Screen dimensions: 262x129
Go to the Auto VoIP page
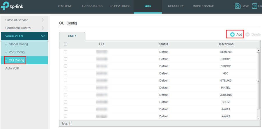click(x=12, y=68)
